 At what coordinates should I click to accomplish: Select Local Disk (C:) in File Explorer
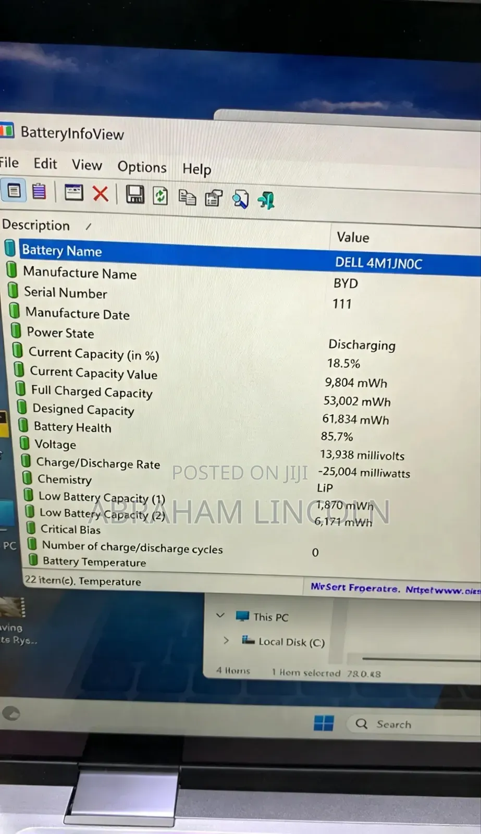coord(283,642)
